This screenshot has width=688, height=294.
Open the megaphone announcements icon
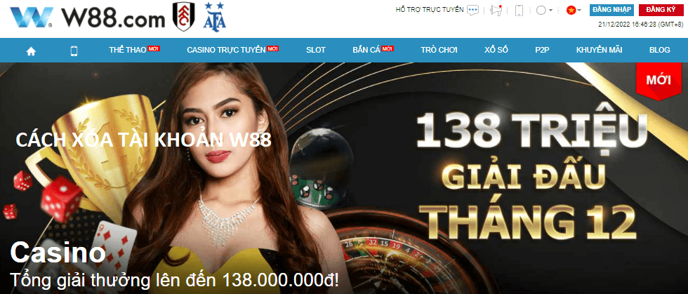496,10
